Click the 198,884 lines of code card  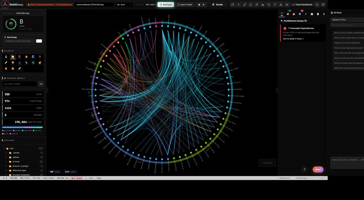click(x=23, y=122)
